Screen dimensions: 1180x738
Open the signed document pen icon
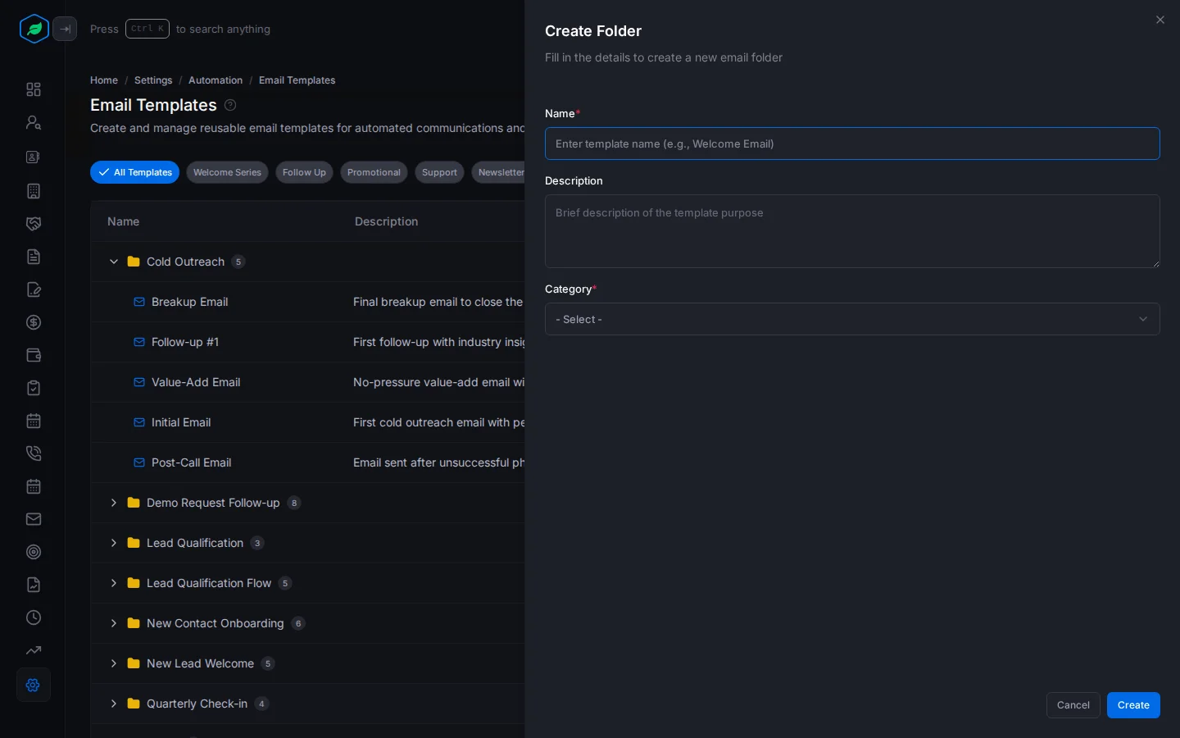pos(34,289)
